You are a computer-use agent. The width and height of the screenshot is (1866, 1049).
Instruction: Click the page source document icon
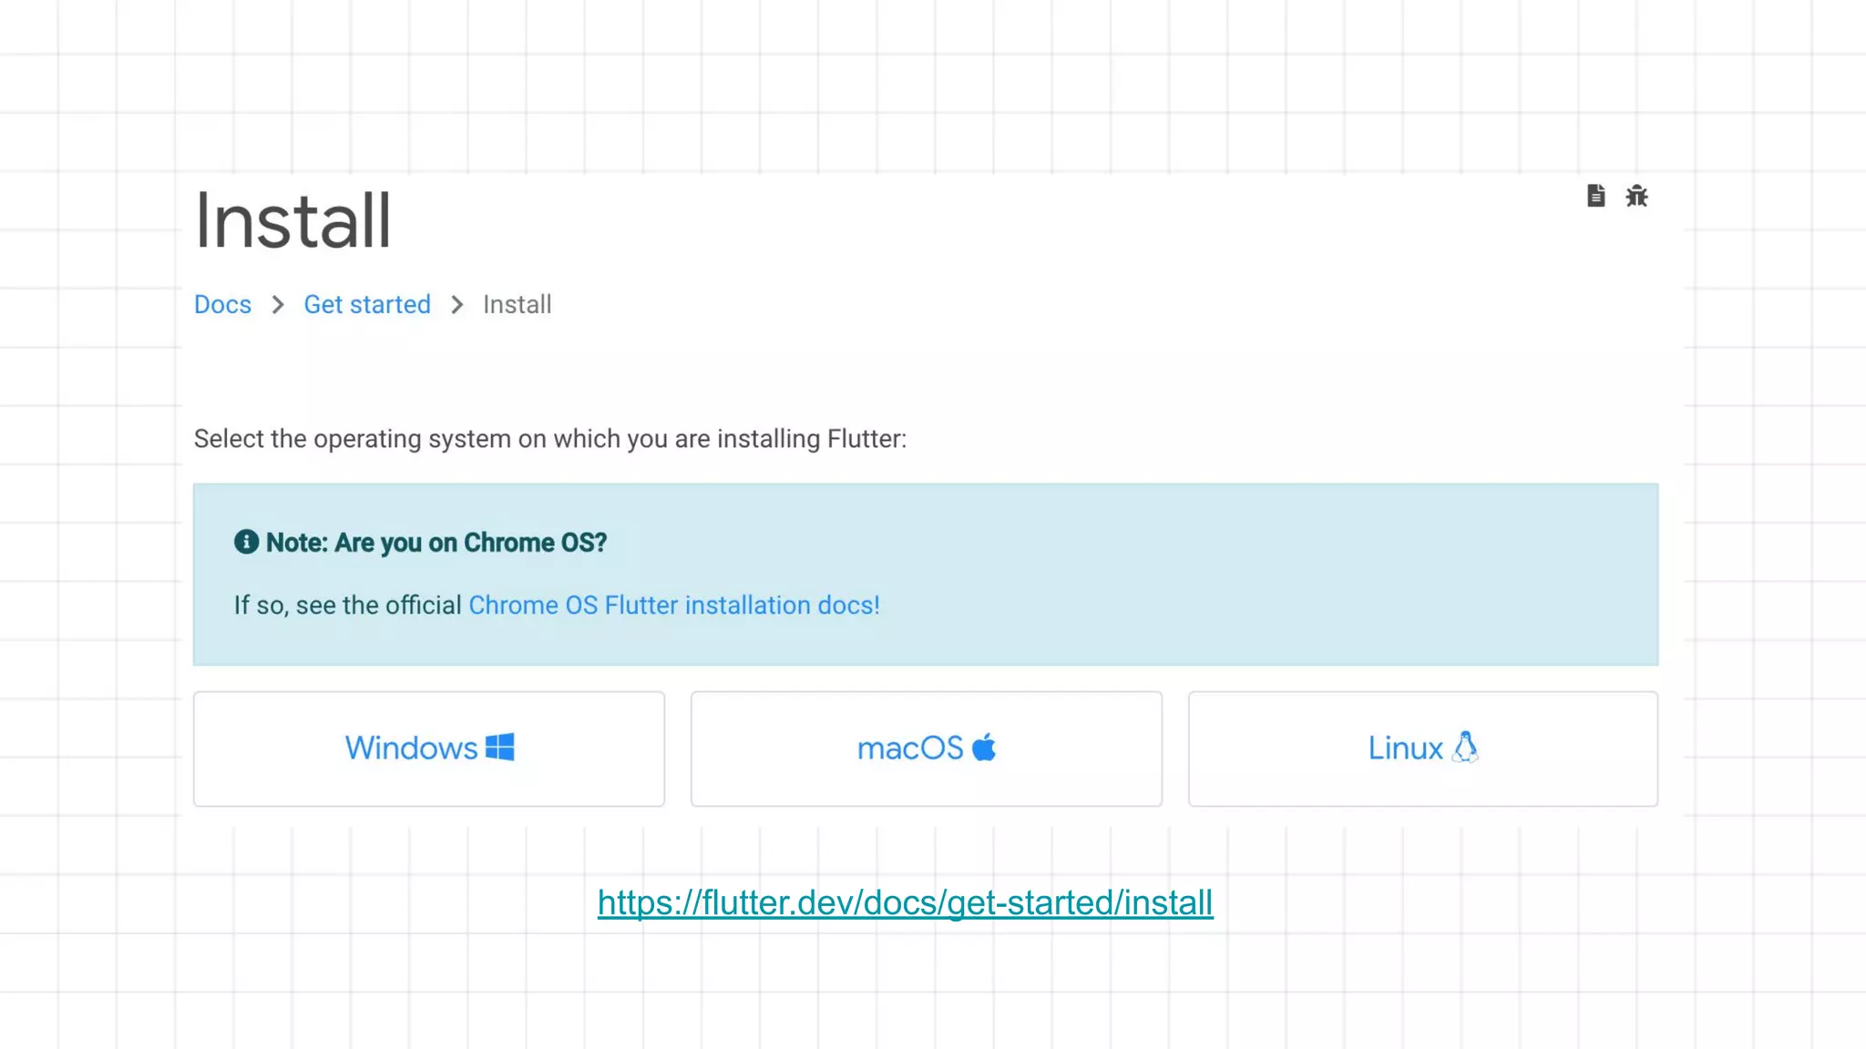pyautogui.click(x=1595, y=196)
